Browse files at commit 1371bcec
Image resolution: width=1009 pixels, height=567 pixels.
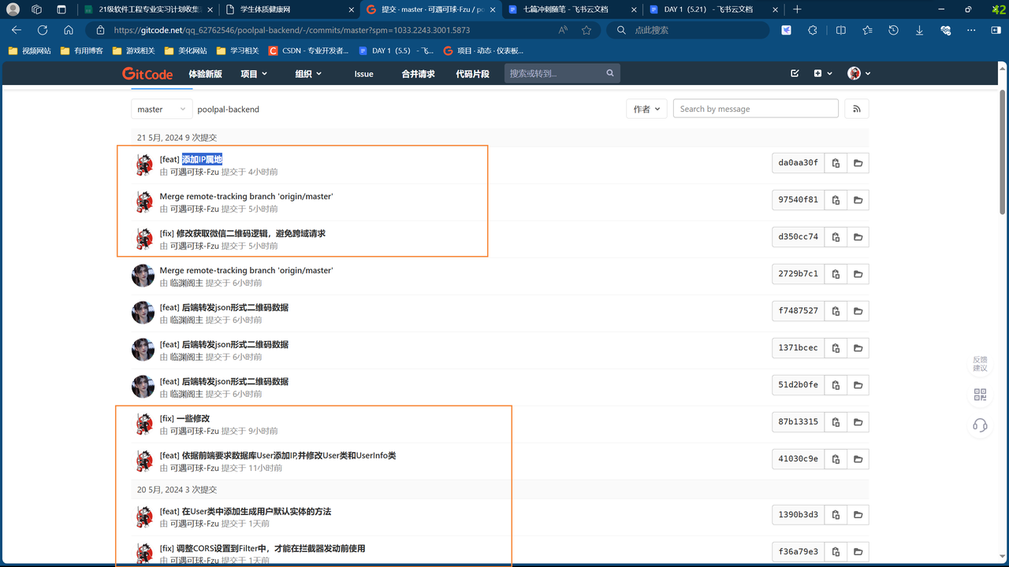pos(858,348)
